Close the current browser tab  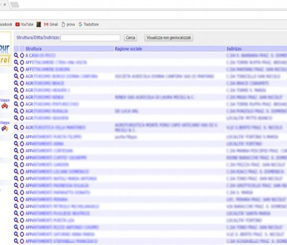click(5, 4)
